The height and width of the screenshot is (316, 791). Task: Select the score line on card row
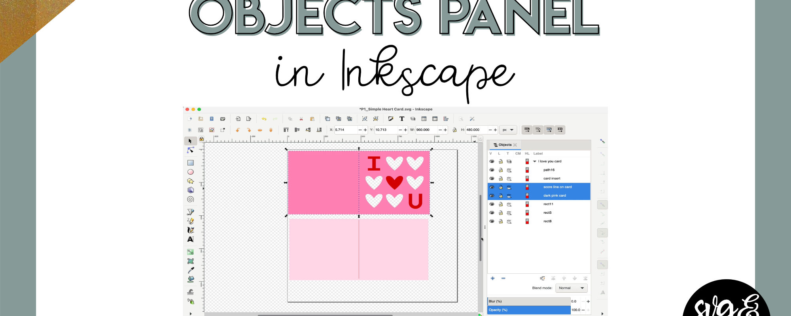tap(539, 187)
